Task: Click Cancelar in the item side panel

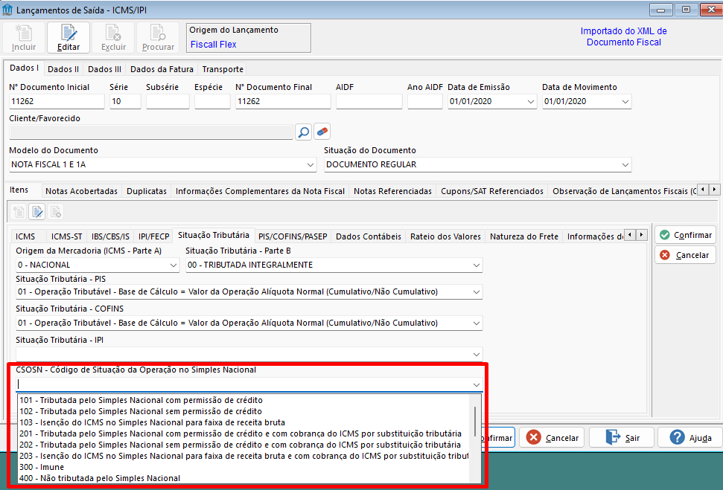Action: coord(685,255)
